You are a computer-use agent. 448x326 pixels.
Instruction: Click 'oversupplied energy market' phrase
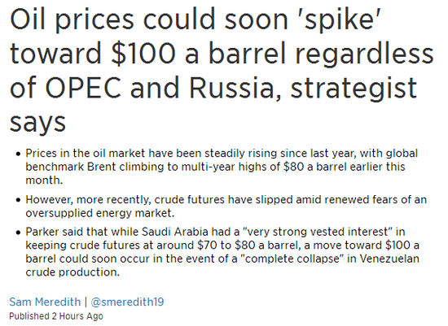pyautogui.click(x=99, y=213)
